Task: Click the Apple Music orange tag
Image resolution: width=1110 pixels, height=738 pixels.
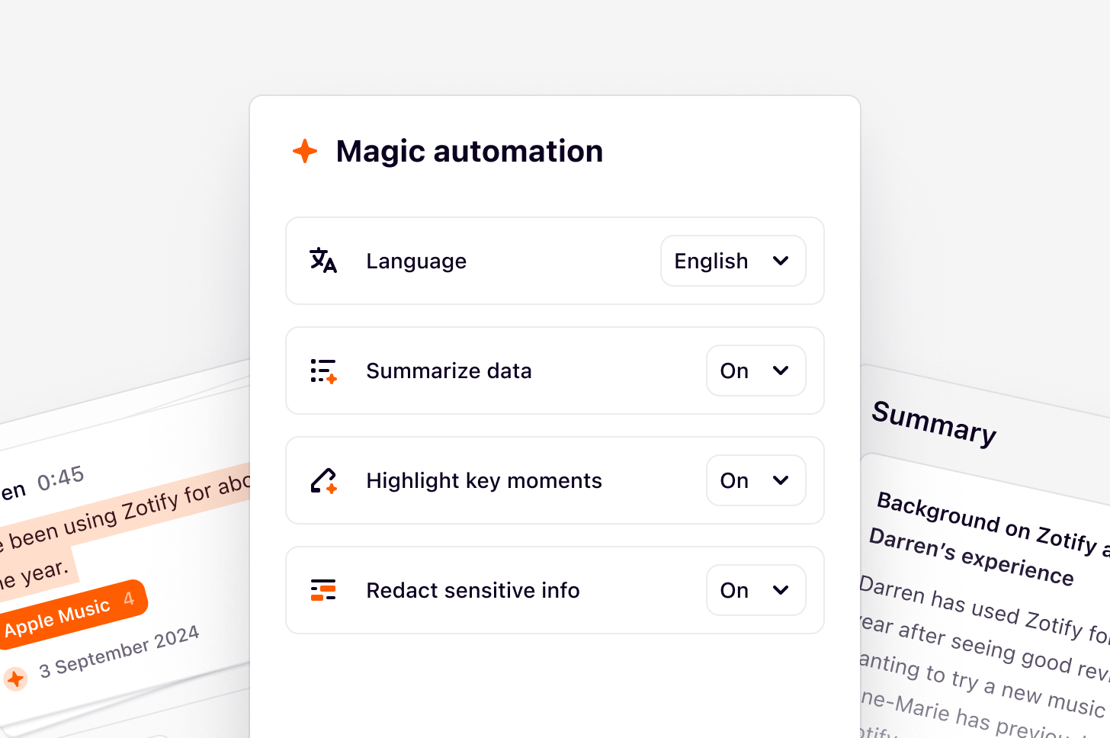Action: click(x=70, y=614)
